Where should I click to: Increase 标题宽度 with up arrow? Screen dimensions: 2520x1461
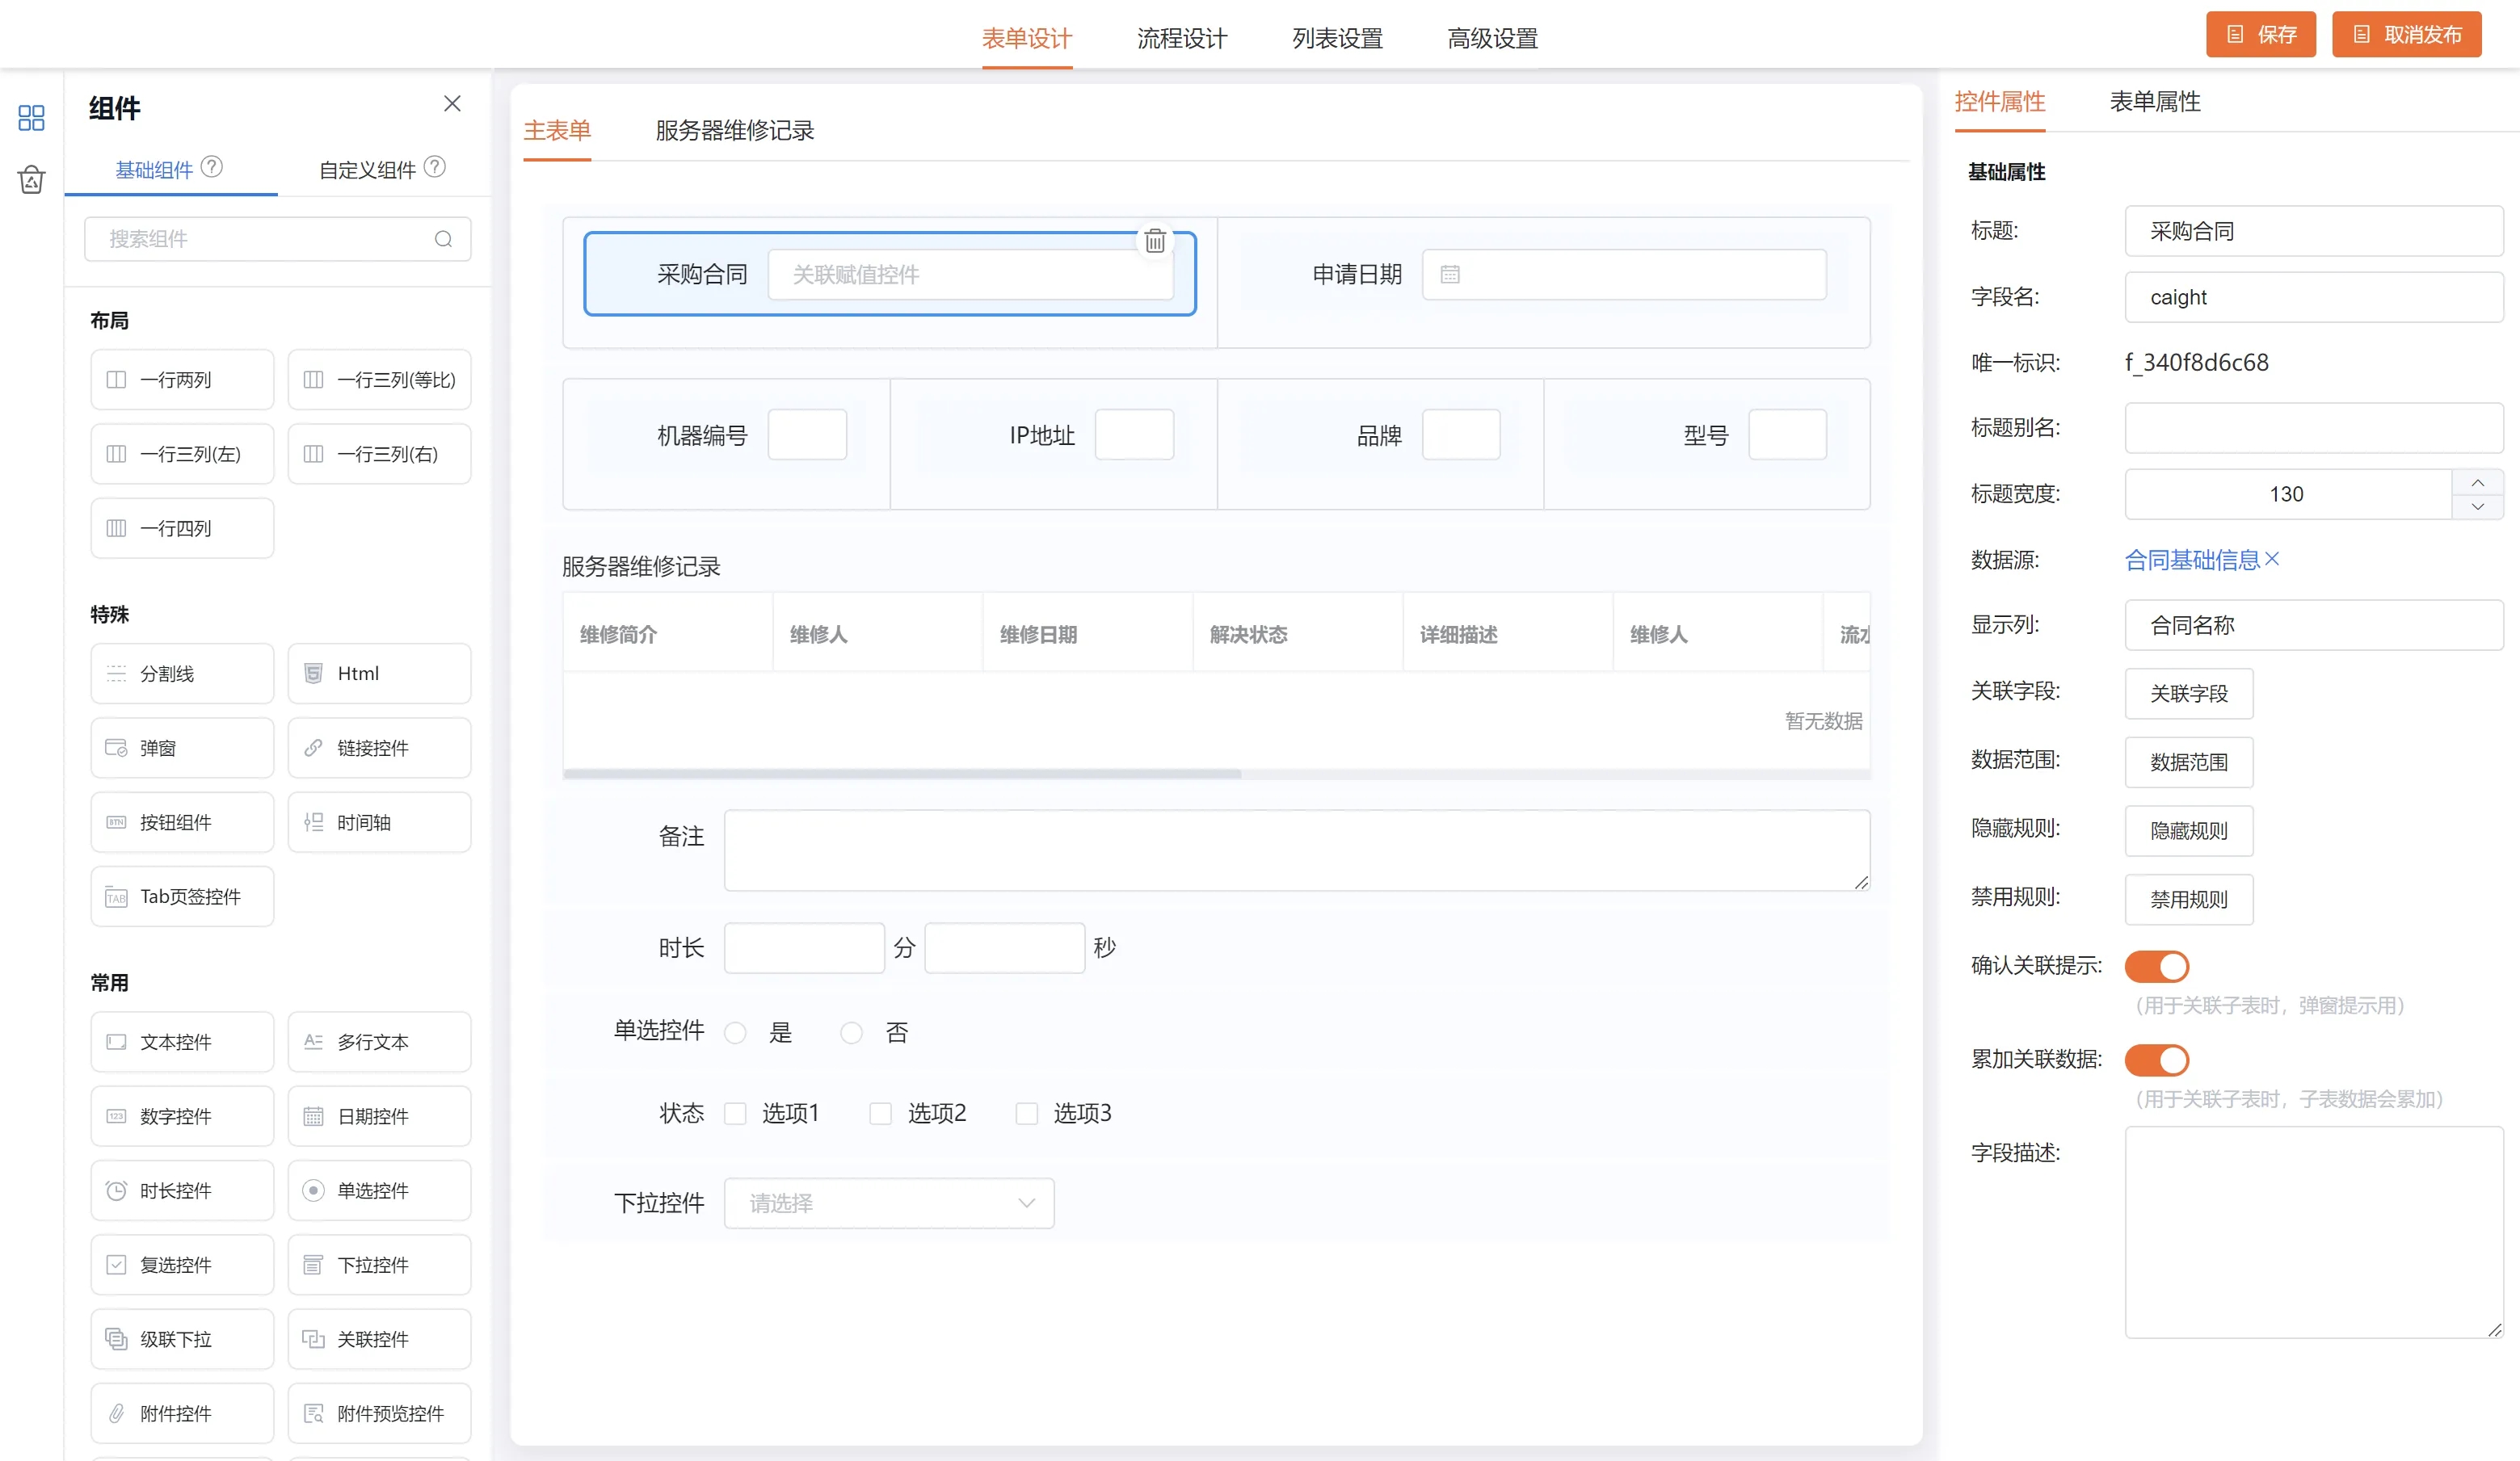point(2477,483)
